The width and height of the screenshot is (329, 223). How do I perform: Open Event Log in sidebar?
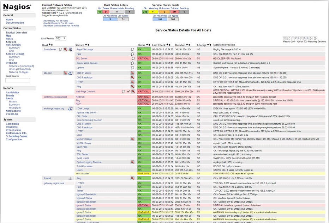tap(12, 114)
